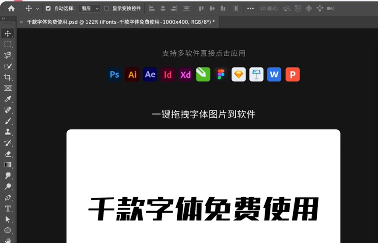Click the green CorelDRAW icon on canvas
Viewport: 378px width, 243px height.
coord(203,74)
